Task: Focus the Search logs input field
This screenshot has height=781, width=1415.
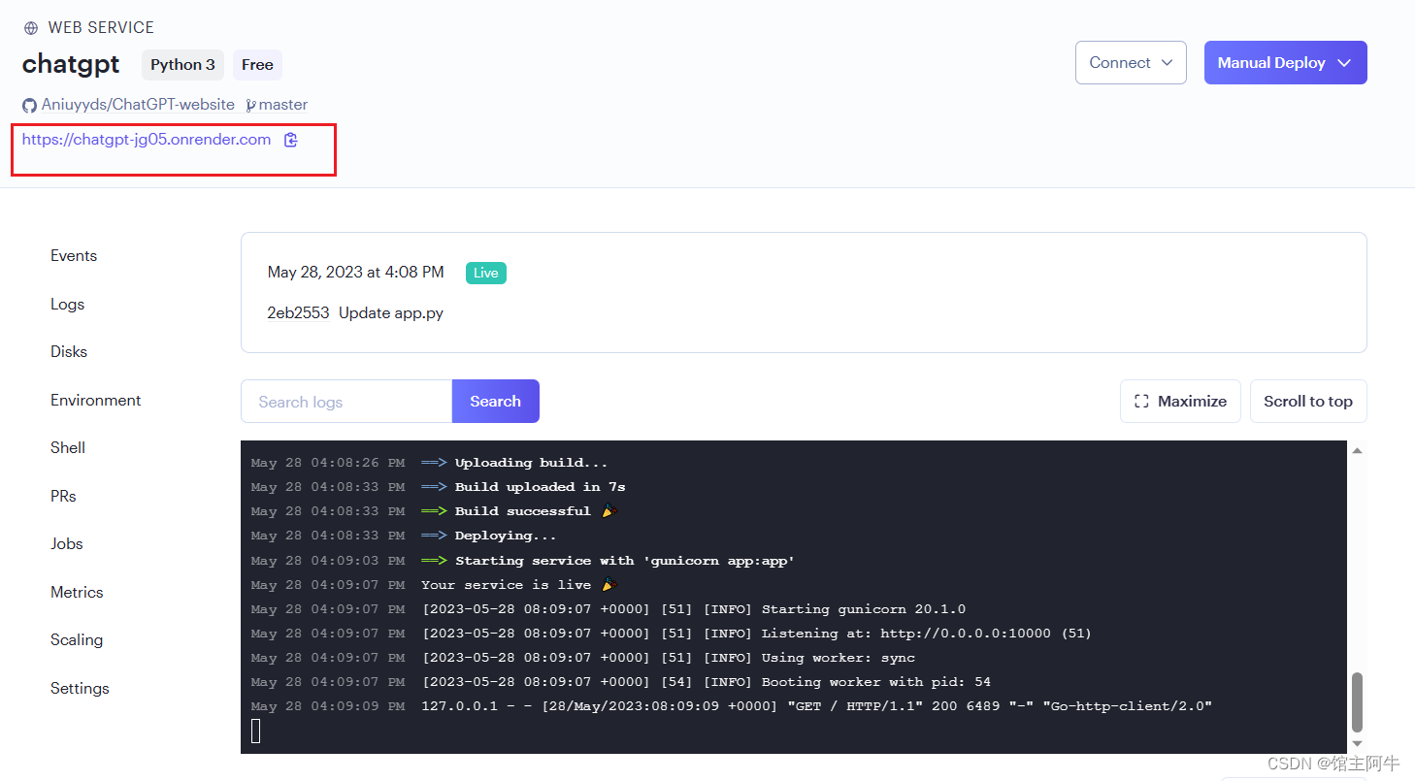Action: 346,402
